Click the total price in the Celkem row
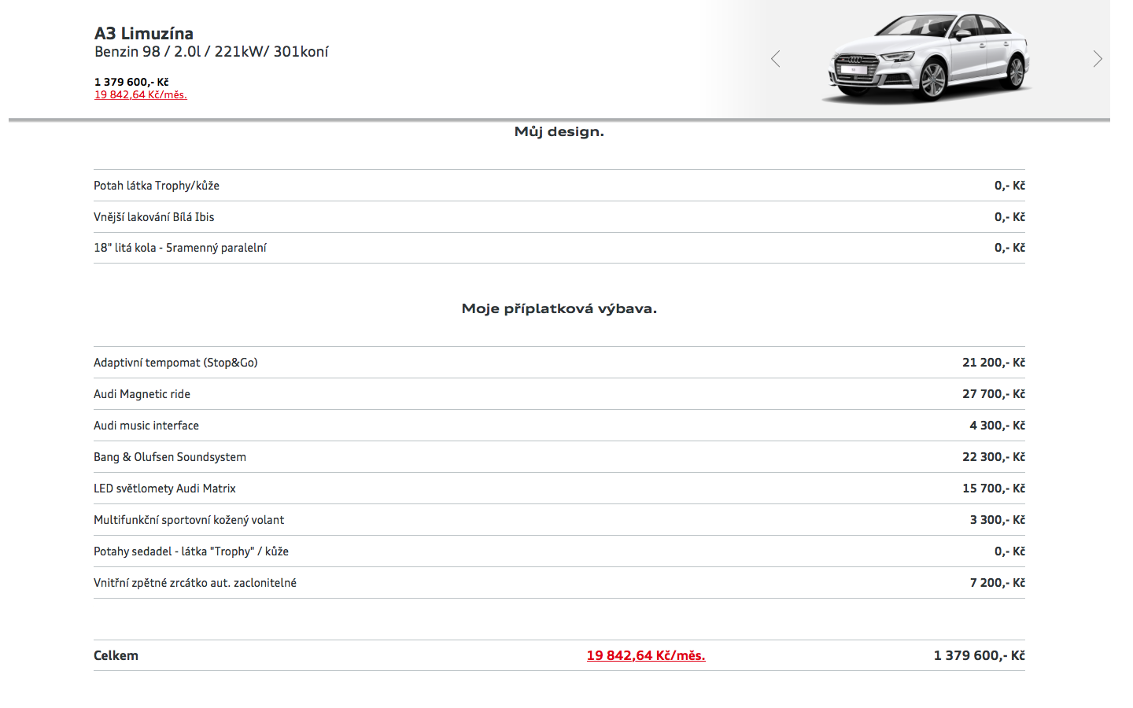 979,655
